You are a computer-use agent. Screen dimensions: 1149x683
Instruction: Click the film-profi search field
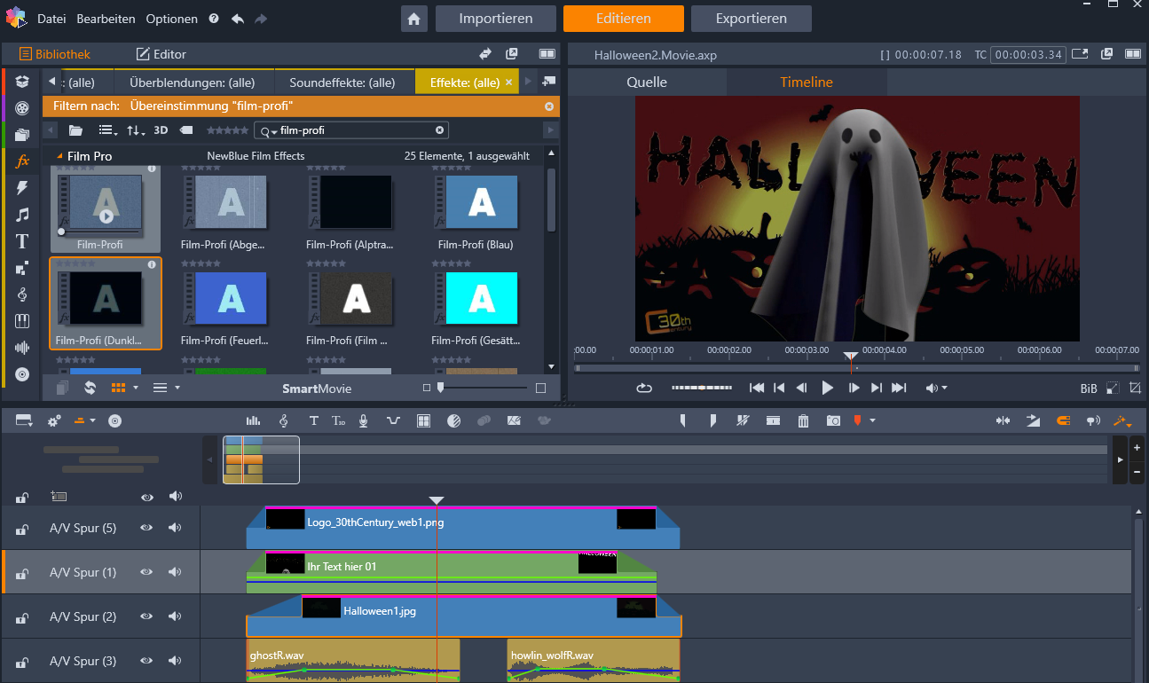click(351, 130)
